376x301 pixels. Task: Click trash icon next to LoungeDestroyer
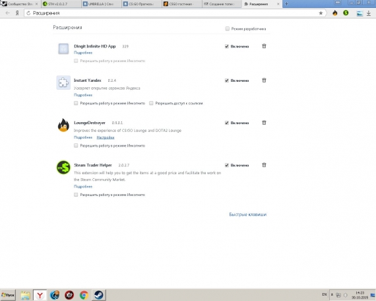tap(264, 122)
